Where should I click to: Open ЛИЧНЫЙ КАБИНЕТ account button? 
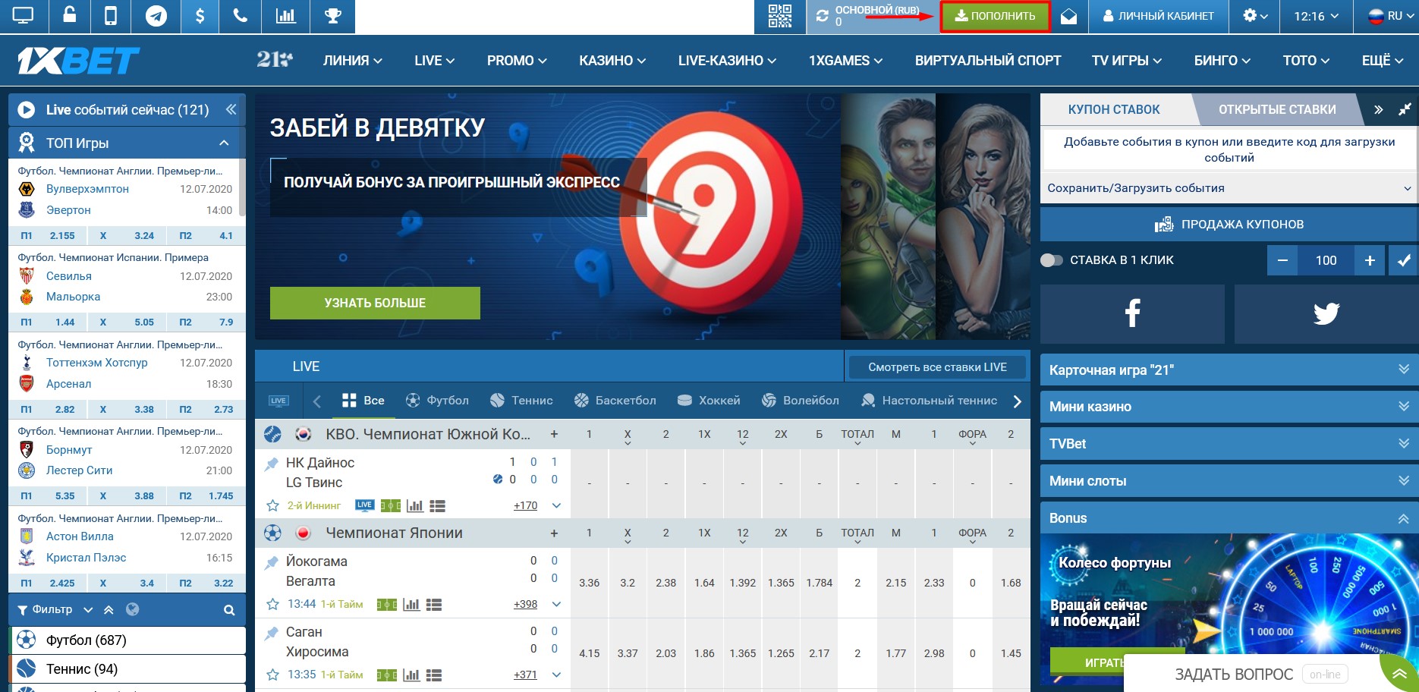tap(1158, 16)
